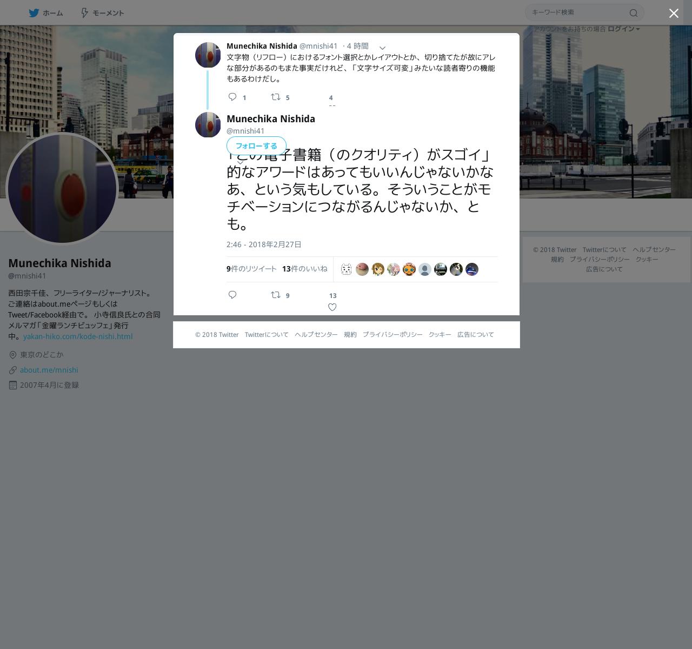Image resolution: width=692 pixels, height=649 pixels.
Task: Reply to the first tweet via its speech bubble icon
Action: click(232, 97)
